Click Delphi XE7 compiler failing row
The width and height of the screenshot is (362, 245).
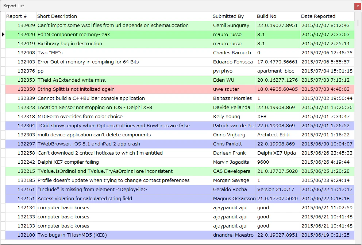pyautogui.click(x=180, y=162)
